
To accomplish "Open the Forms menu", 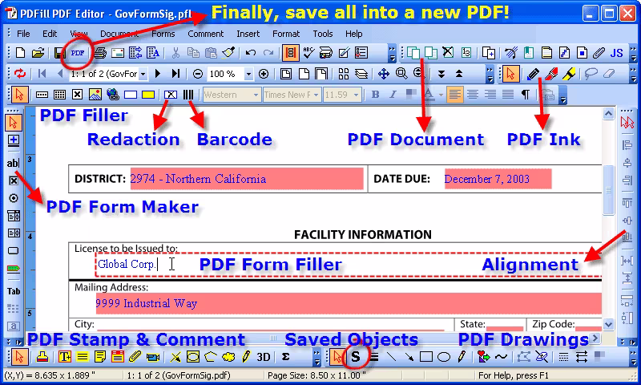I will pos(163,34).
